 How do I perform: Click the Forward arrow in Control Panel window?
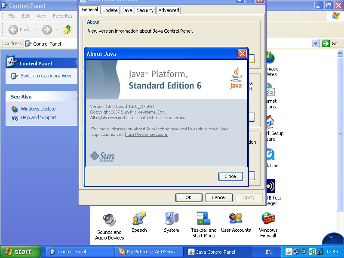click(47, 30)
